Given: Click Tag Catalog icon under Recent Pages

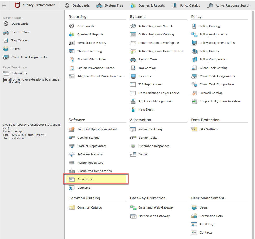Looking at the screenshot, I should (x=6, y=40).
